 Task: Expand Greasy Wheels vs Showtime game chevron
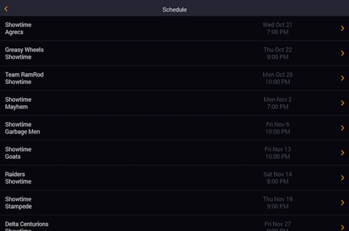(x=342, y=53)
